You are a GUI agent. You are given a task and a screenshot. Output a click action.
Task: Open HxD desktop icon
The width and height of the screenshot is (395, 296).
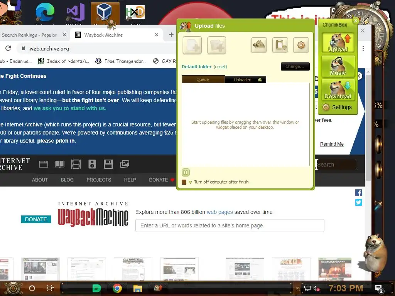tap(135, 13)
